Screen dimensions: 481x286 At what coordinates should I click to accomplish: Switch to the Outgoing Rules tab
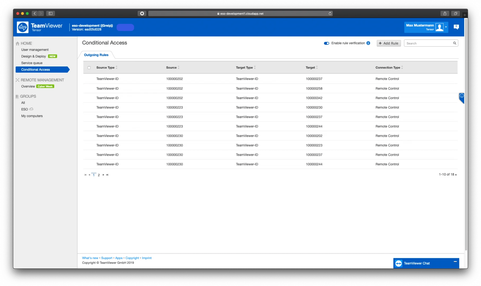pyautogui.click(x=96, y=55)
